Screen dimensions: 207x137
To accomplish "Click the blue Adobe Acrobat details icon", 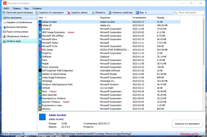I will pyautogui.click(x=42, y=117).
